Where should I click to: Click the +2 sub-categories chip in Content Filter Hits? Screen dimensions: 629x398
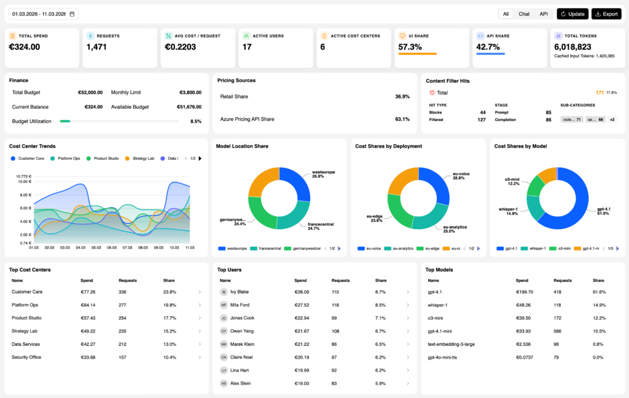pyautogui.click(x=611, y=119)
